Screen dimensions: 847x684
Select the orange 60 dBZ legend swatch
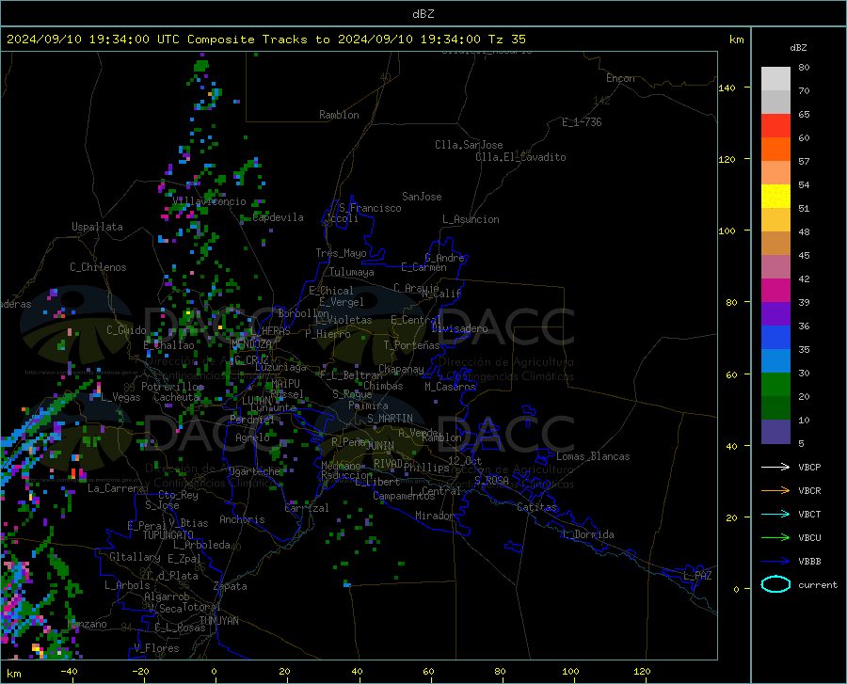click(775, 149)
